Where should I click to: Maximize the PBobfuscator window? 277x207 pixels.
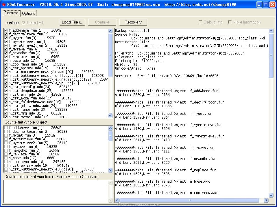pos(266,5)
